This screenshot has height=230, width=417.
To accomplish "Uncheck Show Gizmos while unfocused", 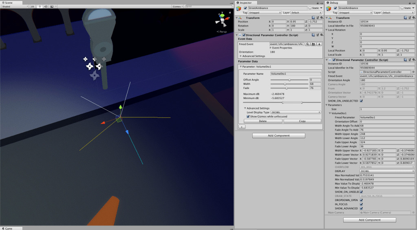I will pos(248,116).
